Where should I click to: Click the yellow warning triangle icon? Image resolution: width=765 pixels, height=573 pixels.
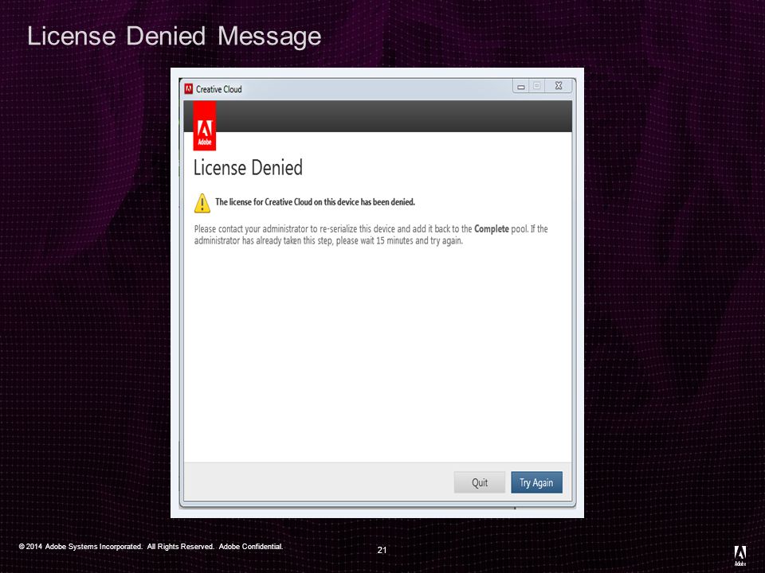pos(202,203)
